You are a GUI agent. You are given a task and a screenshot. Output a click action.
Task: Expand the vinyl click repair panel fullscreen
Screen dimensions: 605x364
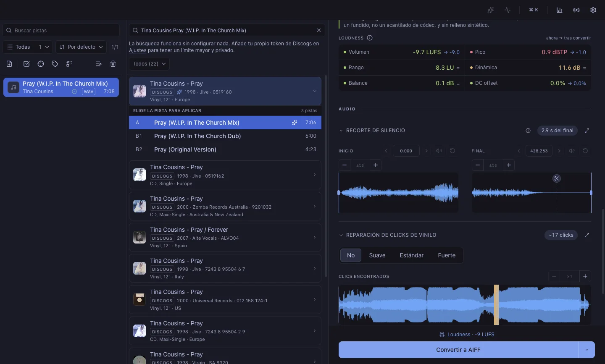point(587,235)
